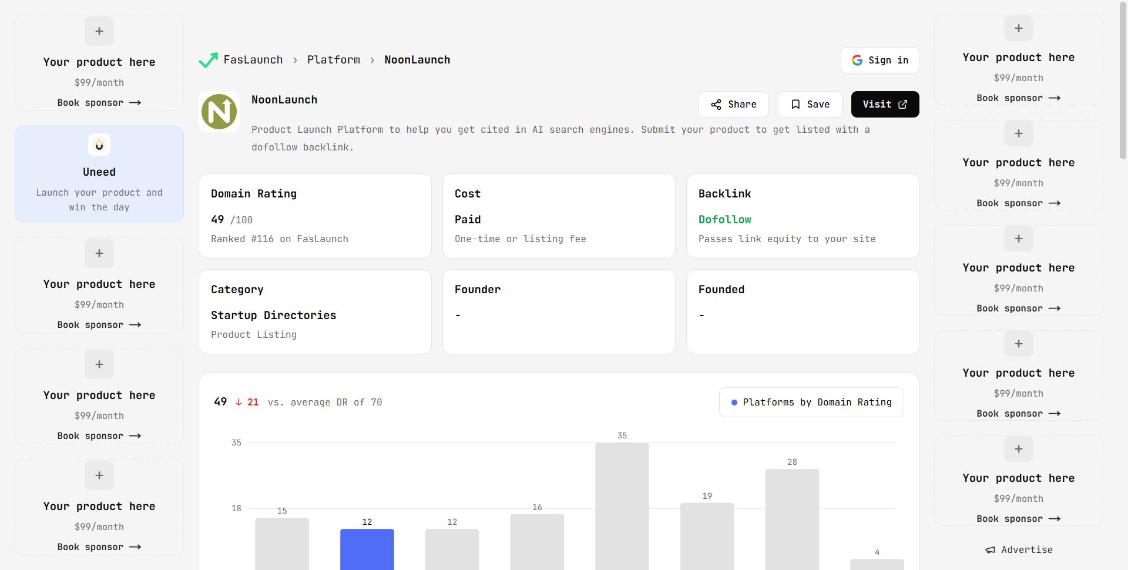This screenshot has height=570, width=1128.
Task: Save NoonLaunch with the bookmark button
Action: pos(810,104)
